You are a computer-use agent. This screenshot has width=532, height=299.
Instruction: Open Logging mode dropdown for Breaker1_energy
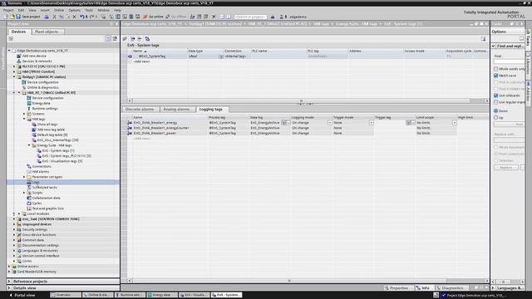[329, 123]
